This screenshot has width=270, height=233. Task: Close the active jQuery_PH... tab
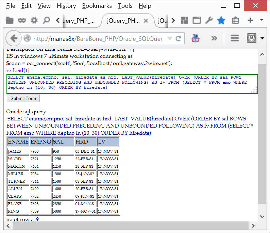pos(146,21)
